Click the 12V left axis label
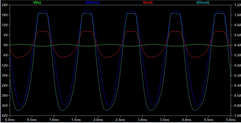 coord(5,25)
